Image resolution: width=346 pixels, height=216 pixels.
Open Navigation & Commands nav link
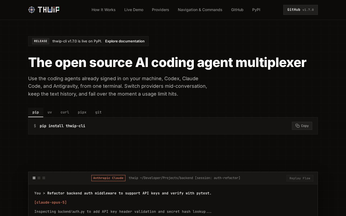[200, 10]
